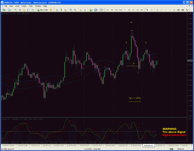Image resolution: width=194 pixels, height=151 pixels.
Task: Click the connection status bars icon
Action: coord(171,149)
